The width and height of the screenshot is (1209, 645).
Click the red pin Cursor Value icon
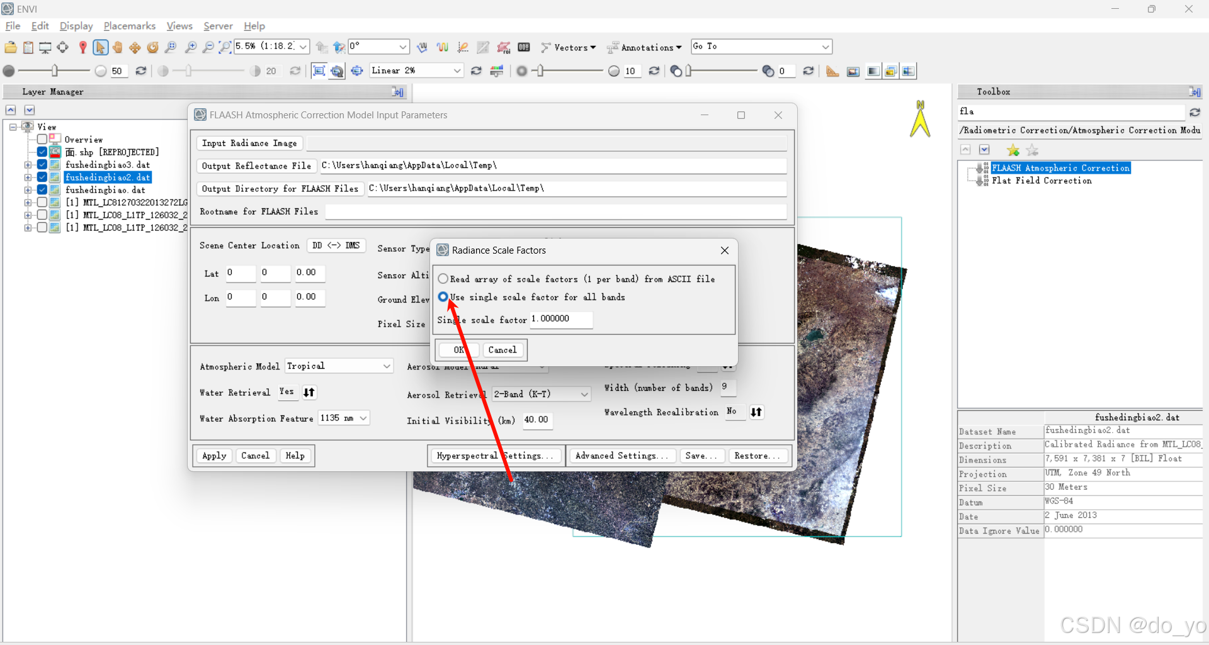(x=82, y=47)
